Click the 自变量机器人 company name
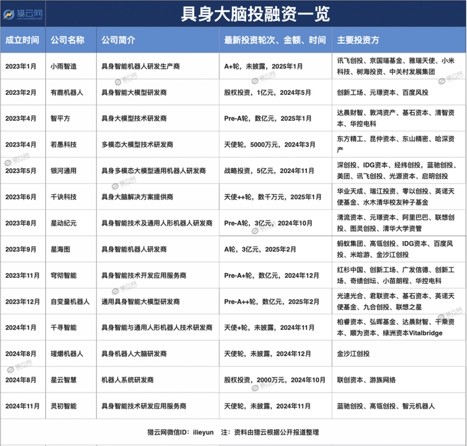This screenshot has height=446, width=467. 70,302
